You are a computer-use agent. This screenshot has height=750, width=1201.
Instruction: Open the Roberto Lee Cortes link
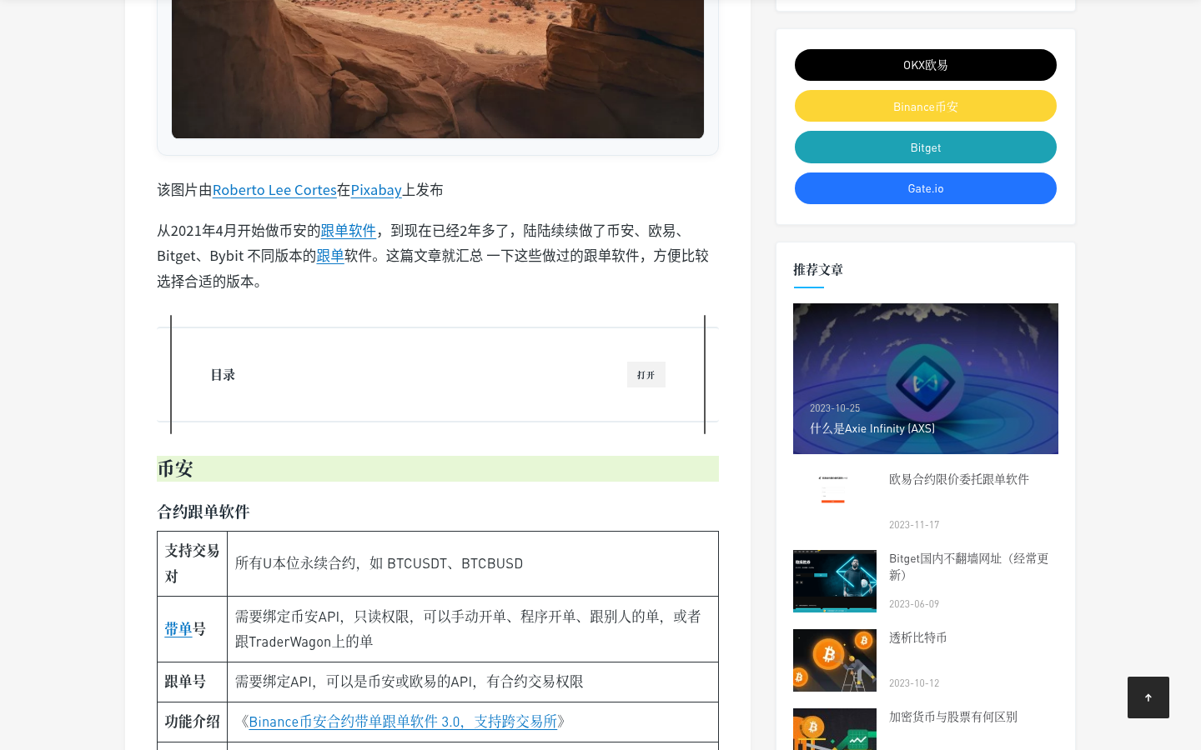[x=274, y=190]
